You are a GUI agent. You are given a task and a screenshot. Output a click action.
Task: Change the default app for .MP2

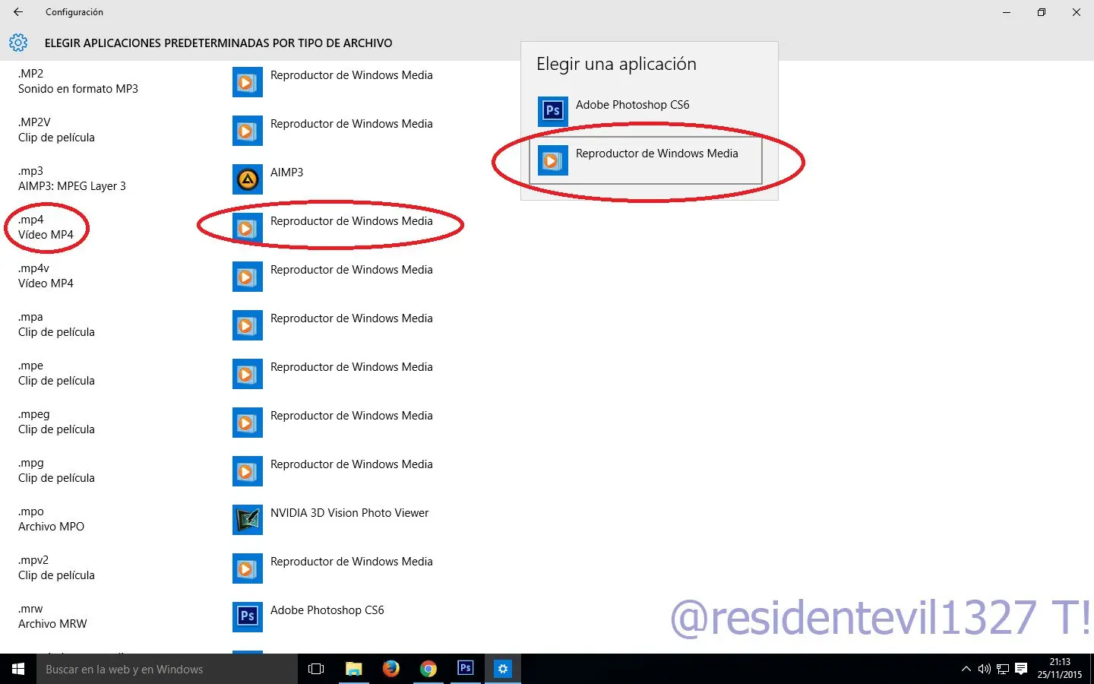click(x=333, y=82)
